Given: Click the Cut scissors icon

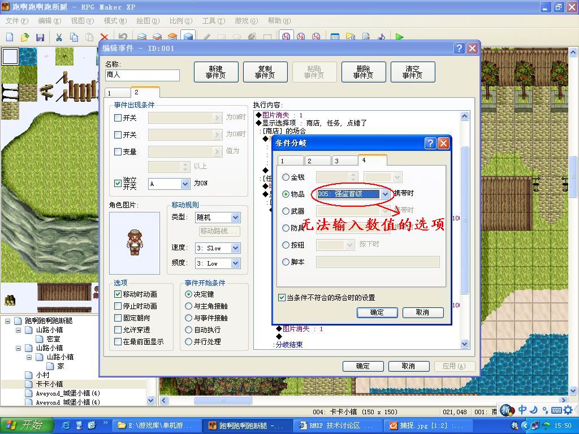Looking at the screenshot, I should (x=59, y=37).
